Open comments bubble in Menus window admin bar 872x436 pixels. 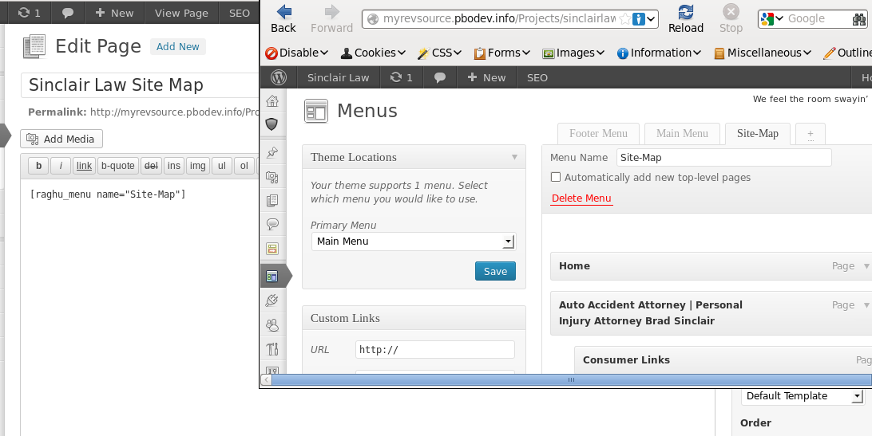coord(439,78)
